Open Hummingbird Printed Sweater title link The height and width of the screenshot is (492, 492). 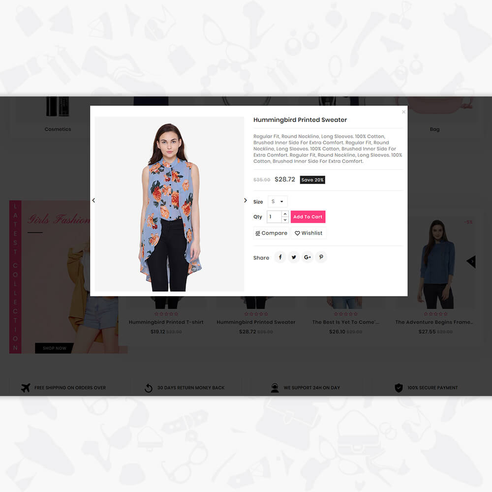tap(300, 120)
